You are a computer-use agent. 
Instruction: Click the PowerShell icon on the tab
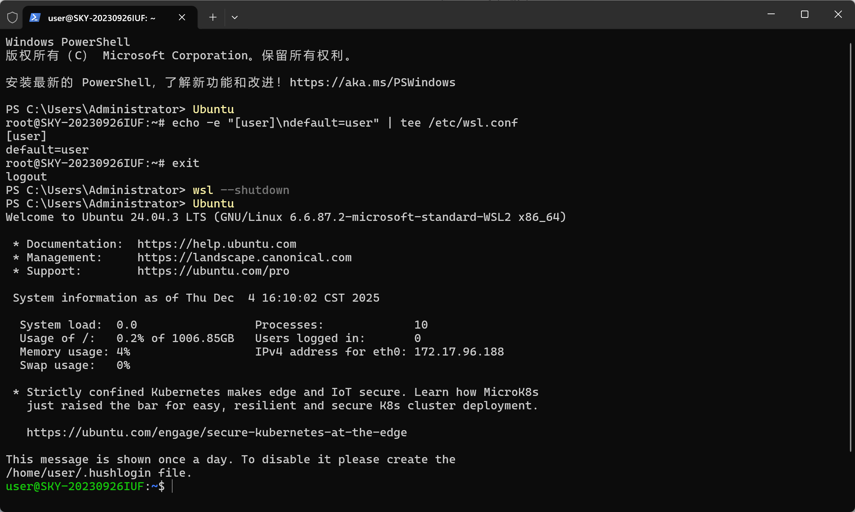pyautogui.click(x=35, y=17)
